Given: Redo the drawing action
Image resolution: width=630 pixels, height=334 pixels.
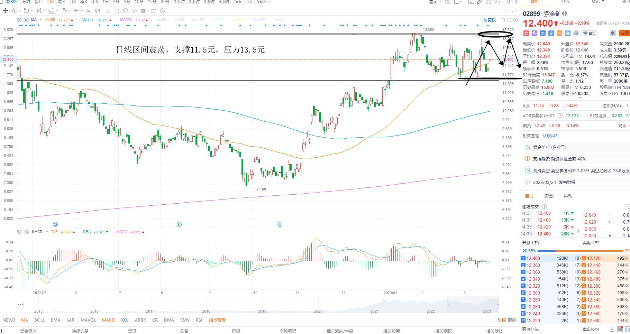Looking at the screenshot, I should pyautogui.click(x=514, y=11).
